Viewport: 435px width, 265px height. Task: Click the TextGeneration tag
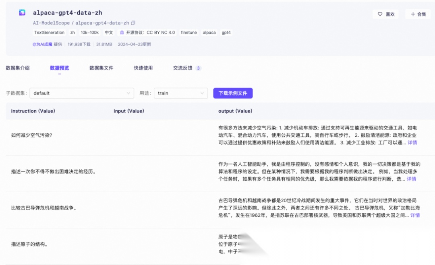pos(50,33)
